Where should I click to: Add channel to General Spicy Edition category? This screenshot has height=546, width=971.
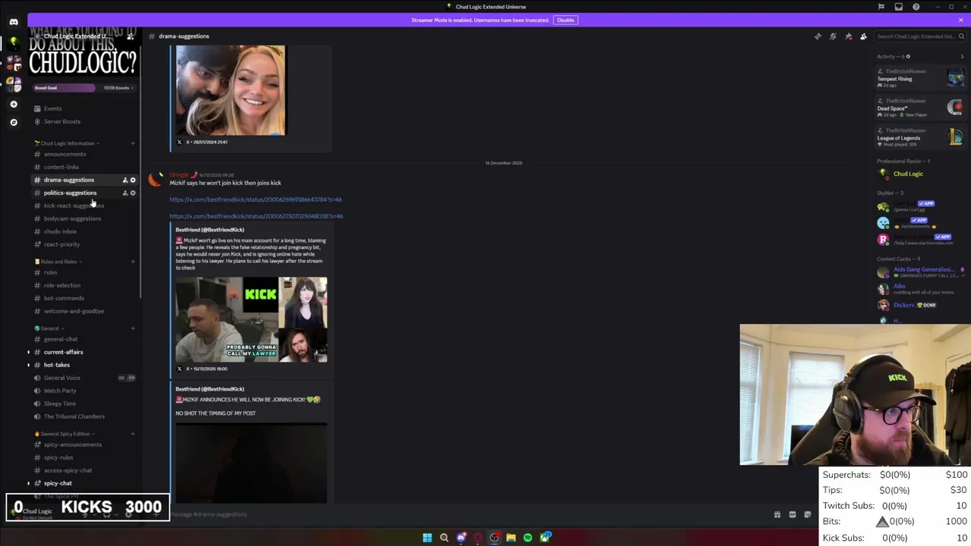click(133, 434)
